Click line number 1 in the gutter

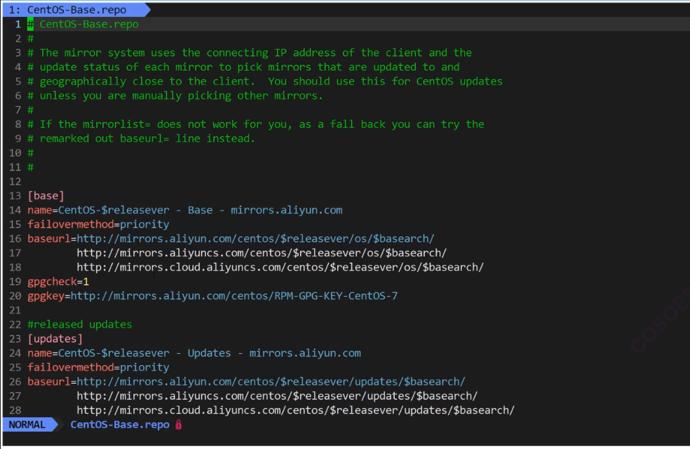[18, 24]
